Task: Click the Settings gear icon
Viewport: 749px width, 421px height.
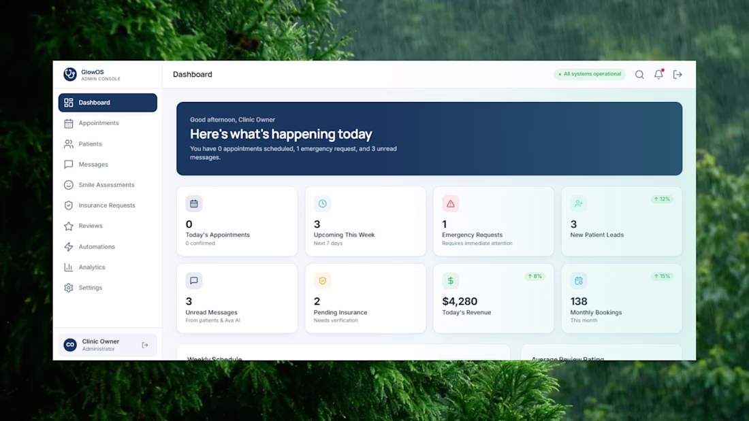Action: [x=69, y=288]
